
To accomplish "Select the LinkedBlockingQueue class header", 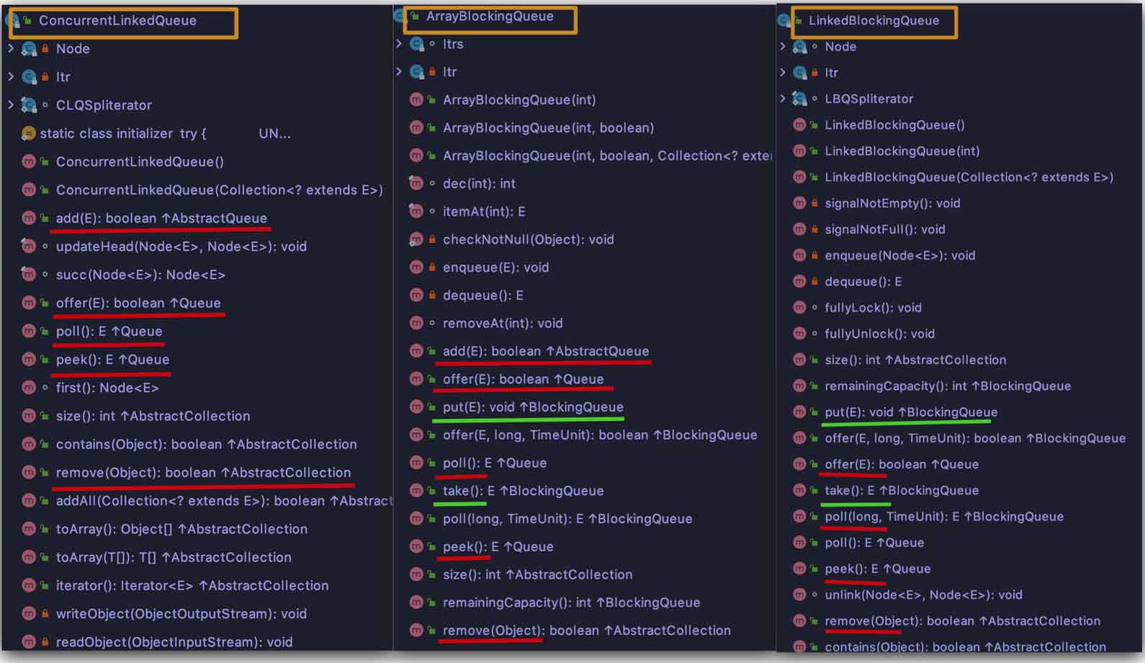I will click(x=874, y=21).
